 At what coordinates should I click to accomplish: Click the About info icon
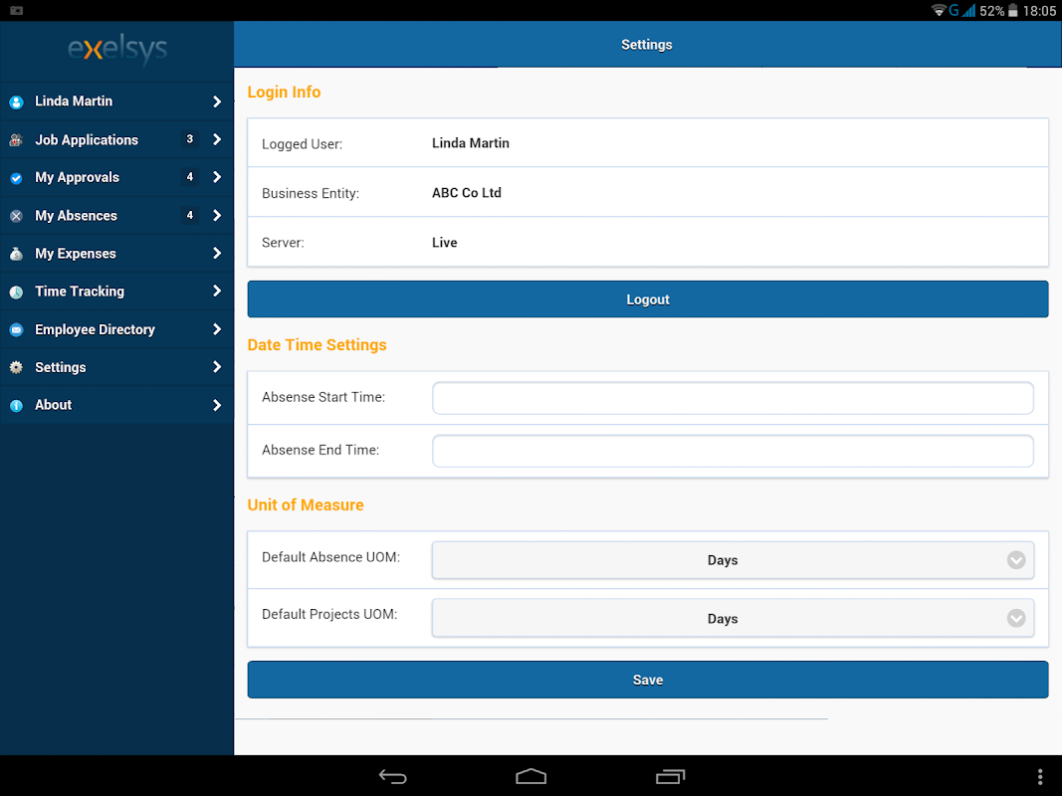pyautogui.click(x=16, y=405)
